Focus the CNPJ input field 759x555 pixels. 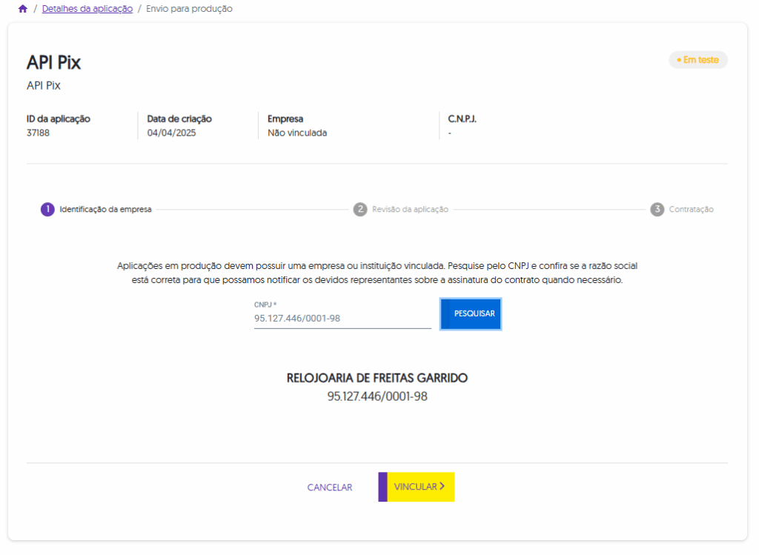point(342,319)
